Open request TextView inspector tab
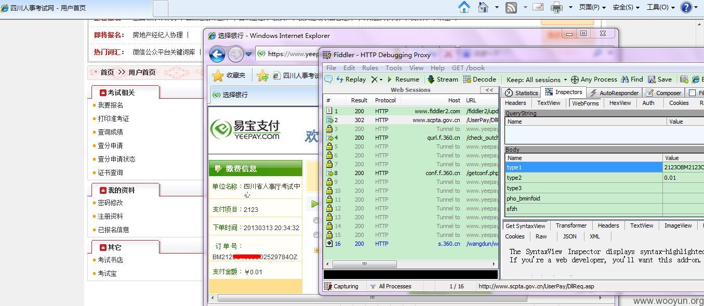Image resolution: width=704 pixels, height=306 pixels. pos(549,103)
